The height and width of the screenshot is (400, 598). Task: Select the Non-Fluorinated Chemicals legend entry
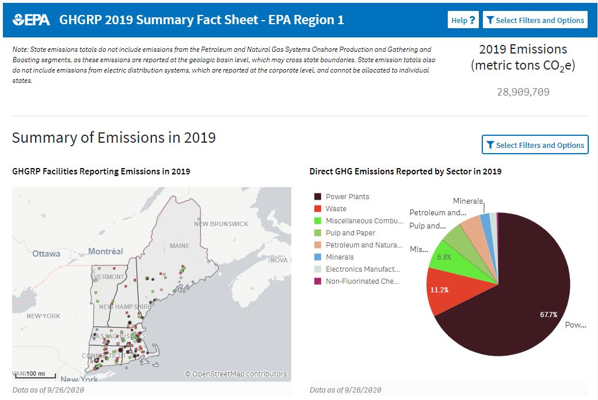(x=362, y=281)
